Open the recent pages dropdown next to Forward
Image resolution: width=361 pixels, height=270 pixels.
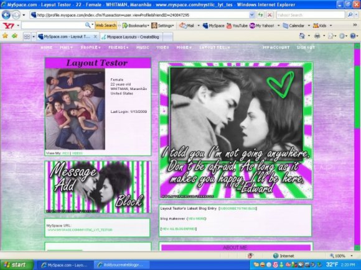[24, 15]
